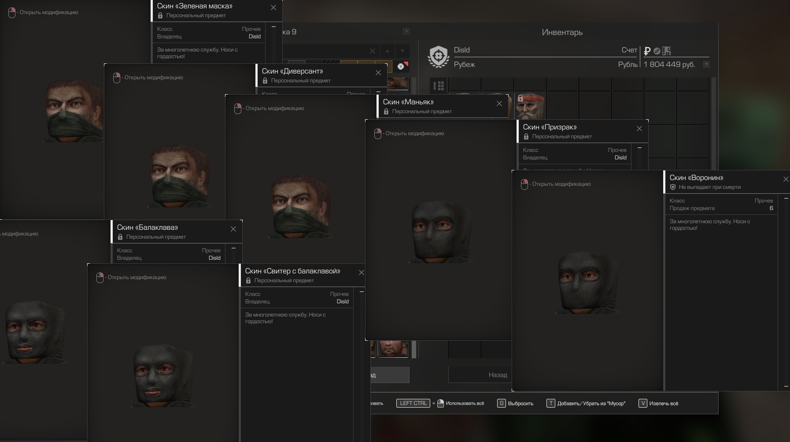Click the inventory sort icon
This screenshot has height=442, width=790.
(x=439, y=85)
